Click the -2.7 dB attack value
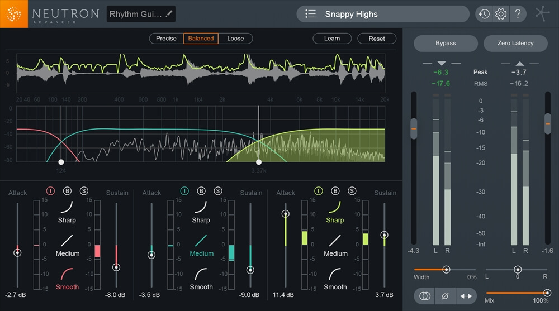This screenshot has width=559, height=311. pos(15,295)
